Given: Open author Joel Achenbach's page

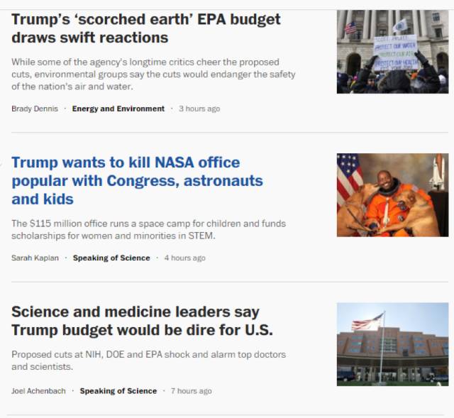Looking at the screenshot, I should pyautogui.click(x=38, y=391).
